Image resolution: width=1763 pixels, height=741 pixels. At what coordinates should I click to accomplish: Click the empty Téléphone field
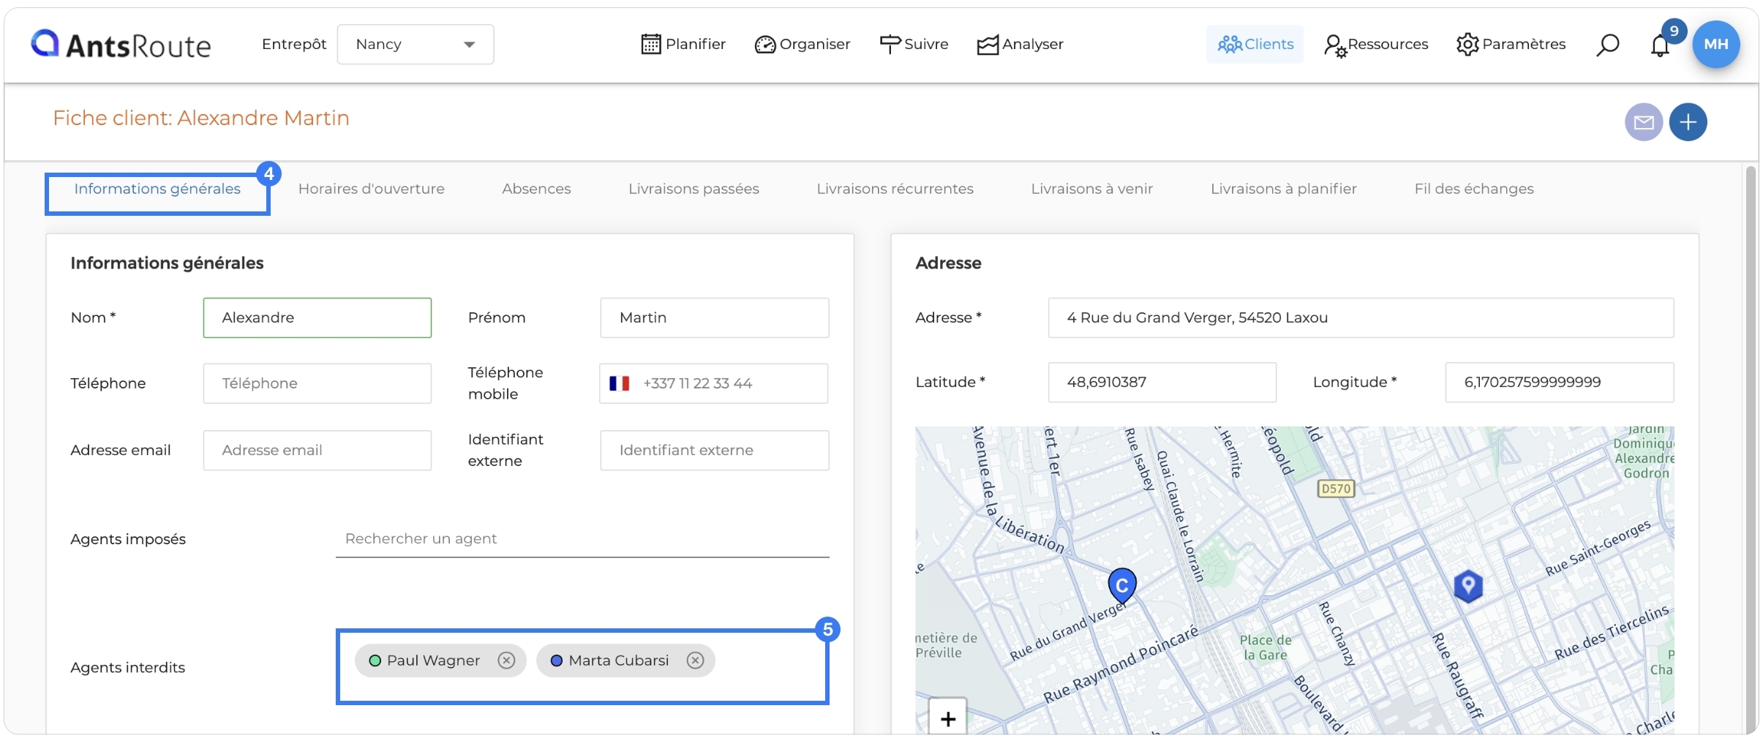tap(317, 383)
